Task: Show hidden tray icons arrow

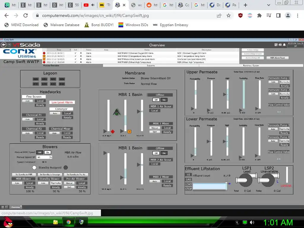Action: (237, 223)
